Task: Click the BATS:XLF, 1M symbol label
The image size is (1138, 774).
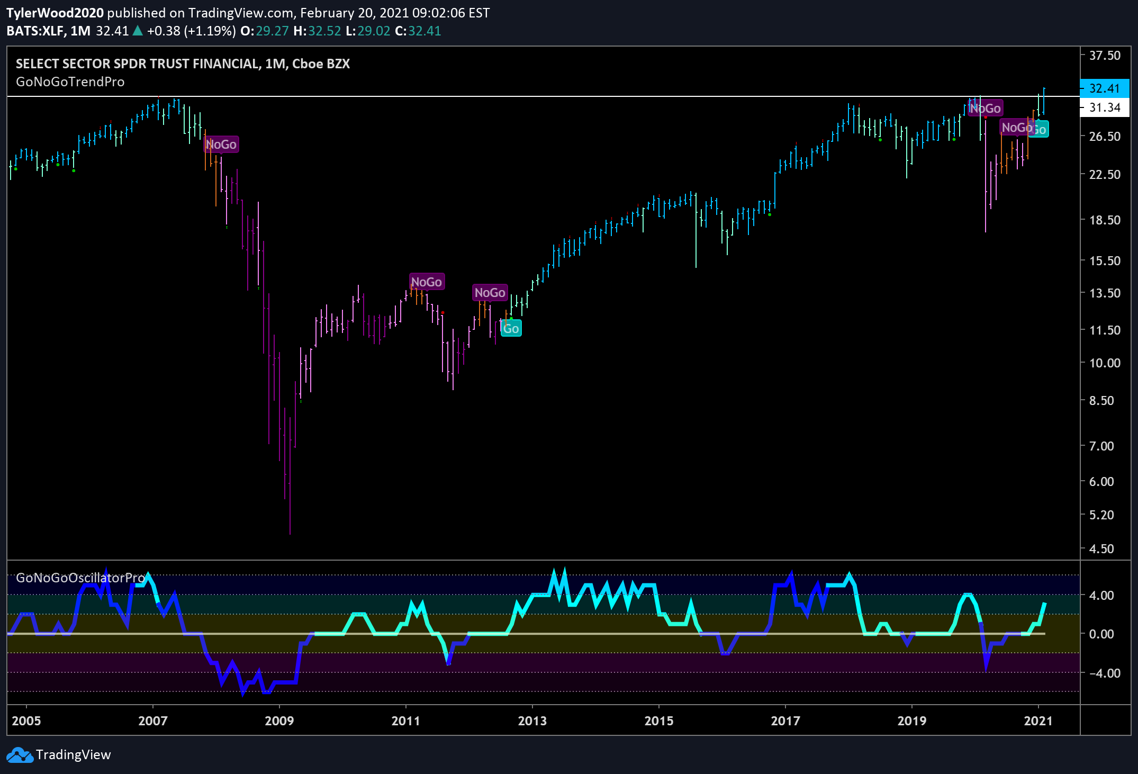Action: tap(49, 31)
